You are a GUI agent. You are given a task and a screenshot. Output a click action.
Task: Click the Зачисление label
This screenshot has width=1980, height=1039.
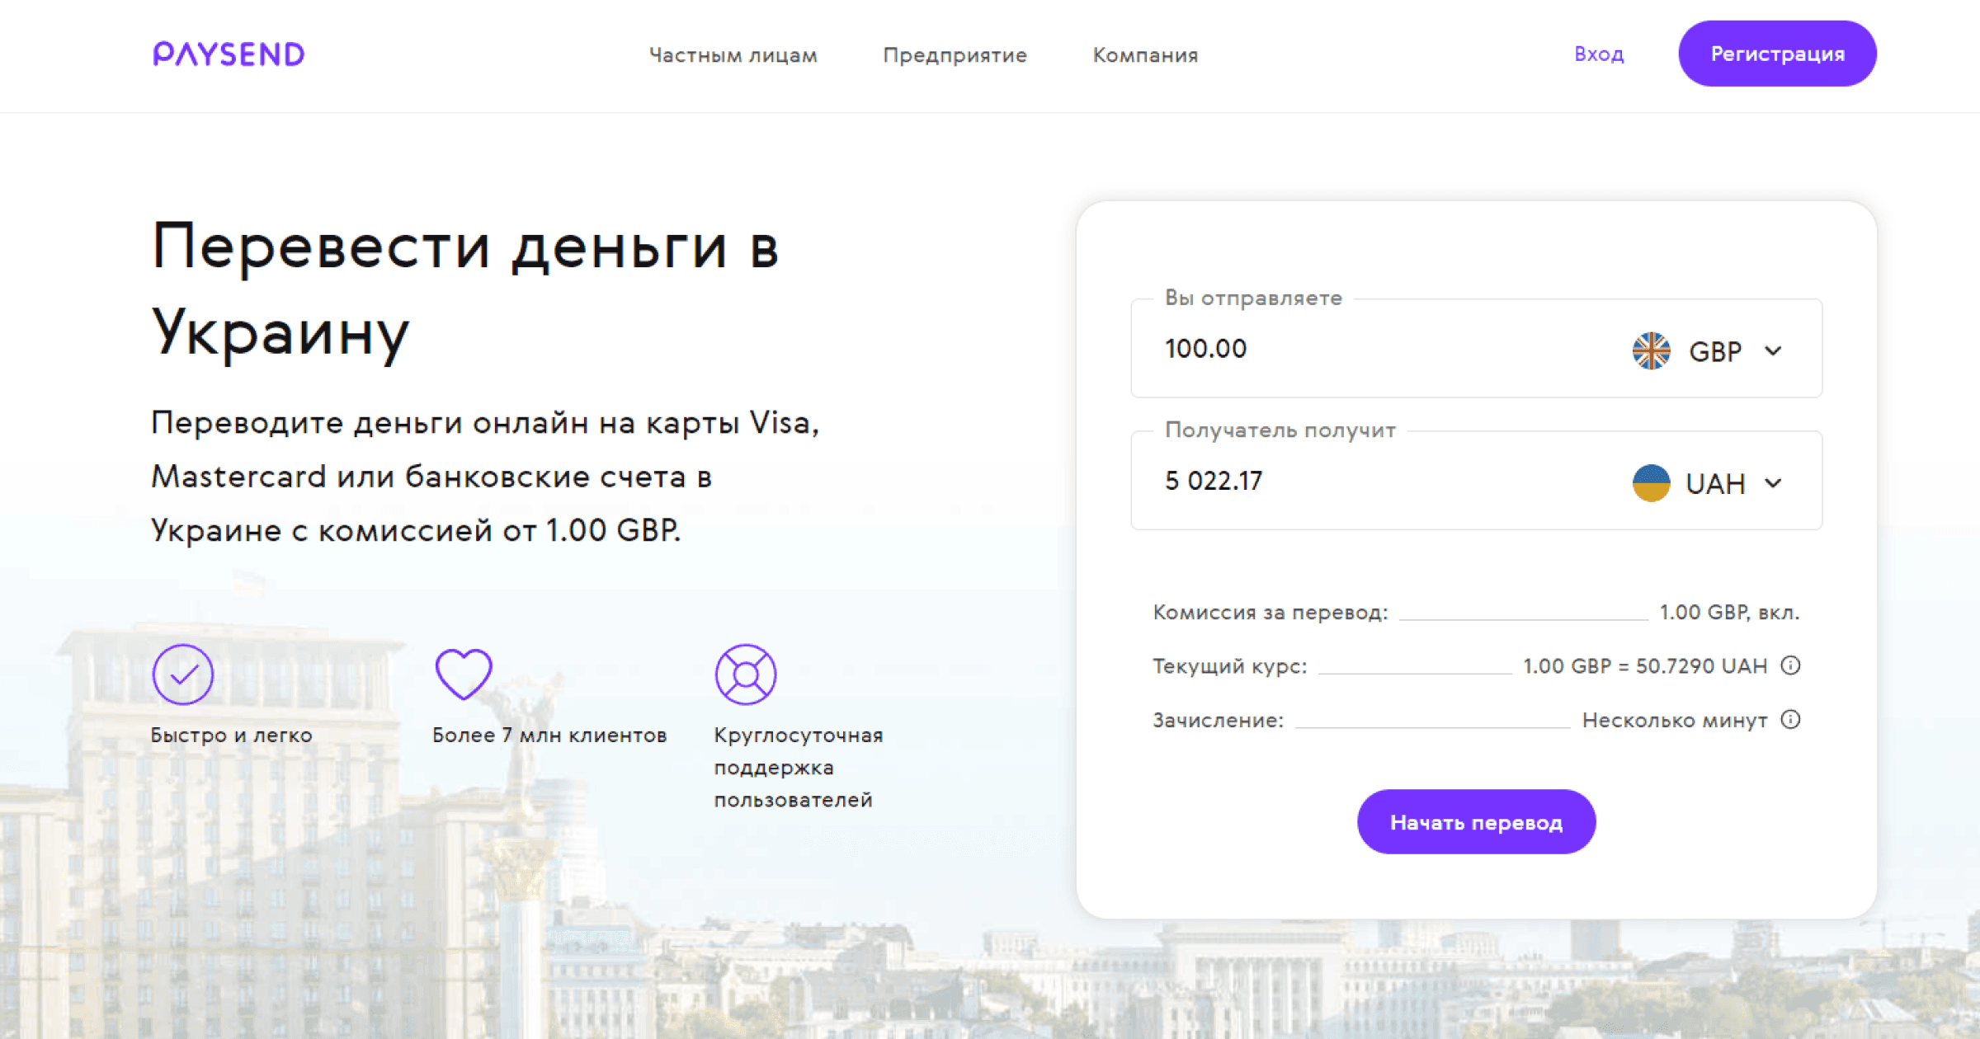coord(1218,721)
